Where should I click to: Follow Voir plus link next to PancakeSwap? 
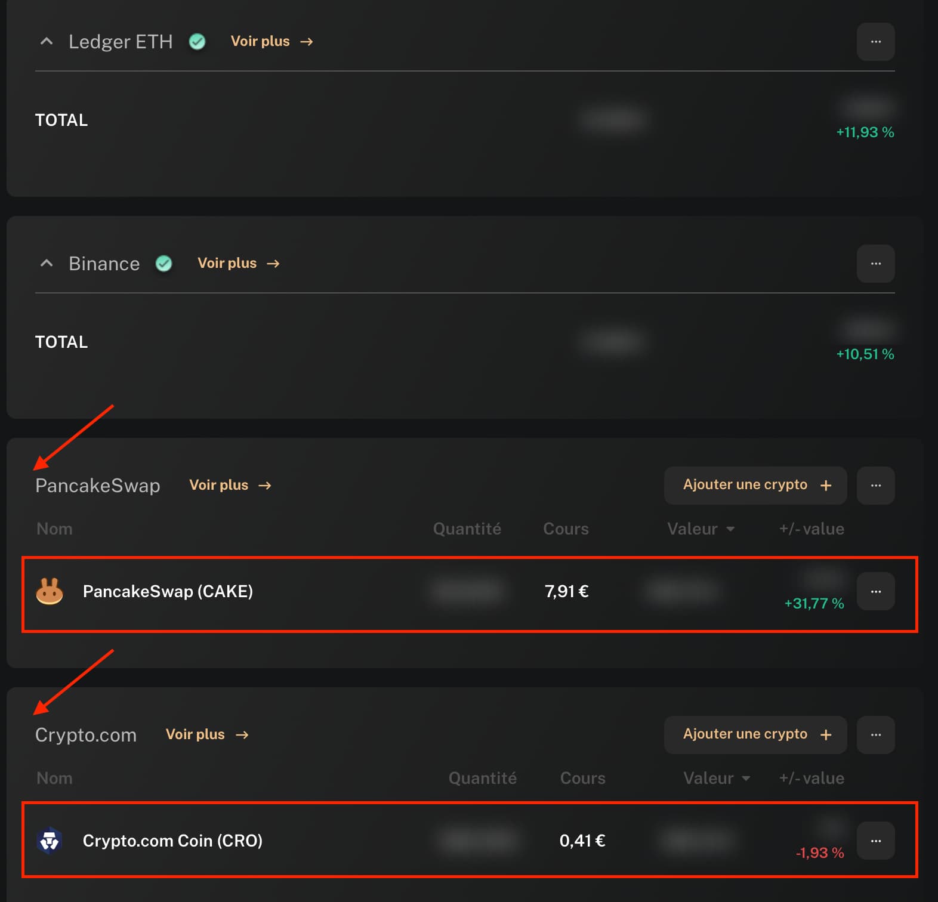pos(230,485)
